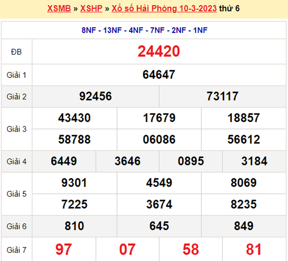The height and width of the screenshot is (261, 288).
Task: Select Giải 5 number 3674
Action: (x=159, y=205)
